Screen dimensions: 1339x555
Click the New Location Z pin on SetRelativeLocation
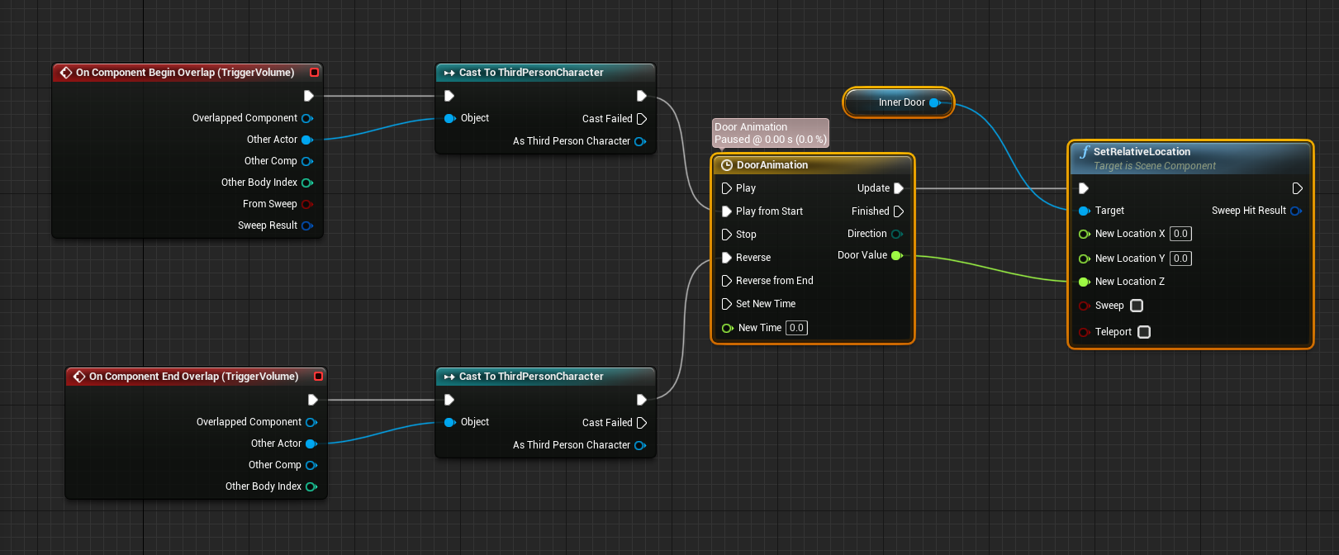(1085, 282)
